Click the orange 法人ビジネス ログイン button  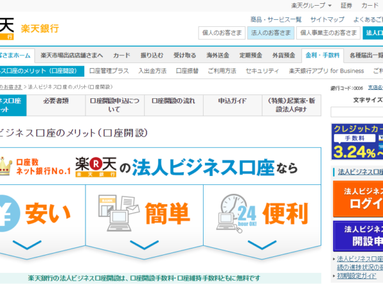coord(358,199)
